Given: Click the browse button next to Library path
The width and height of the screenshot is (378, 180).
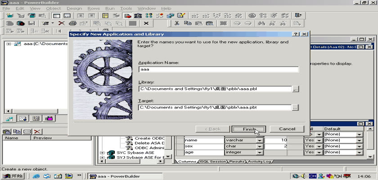Looking at the screenshot, I should [296, 89].
